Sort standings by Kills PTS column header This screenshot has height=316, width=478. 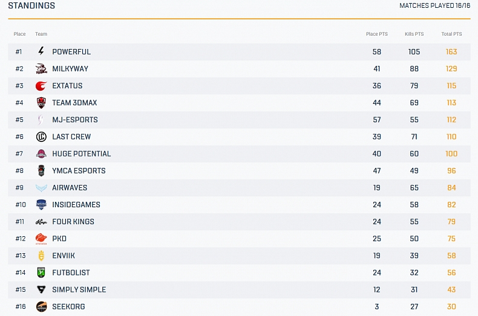(x=414, y=34)
